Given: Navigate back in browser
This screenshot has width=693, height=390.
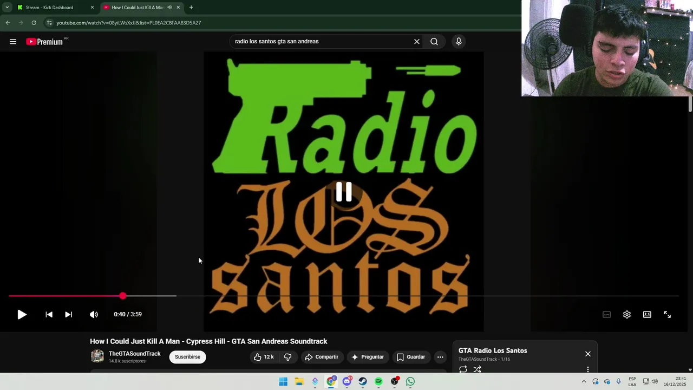Looking at the screenshot, I should (8, 23).
